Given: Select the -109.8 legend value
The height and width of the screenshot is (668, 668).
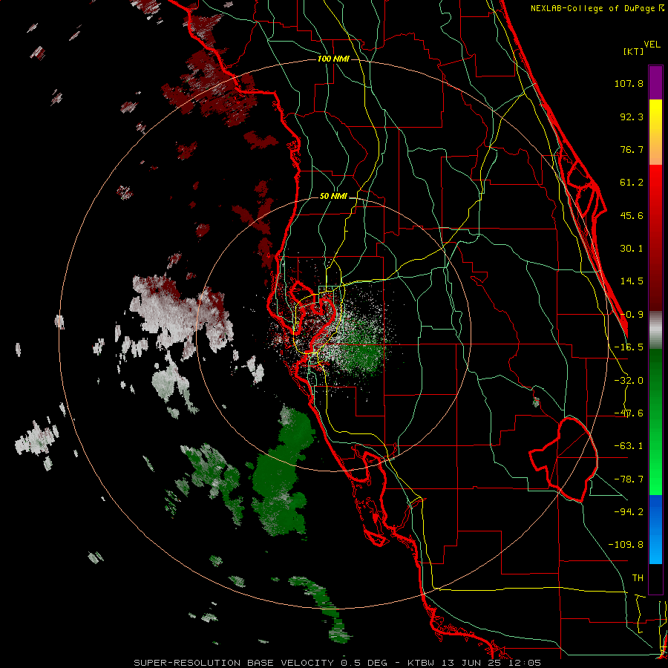Looking at the screenshot, I should (626, 545).
